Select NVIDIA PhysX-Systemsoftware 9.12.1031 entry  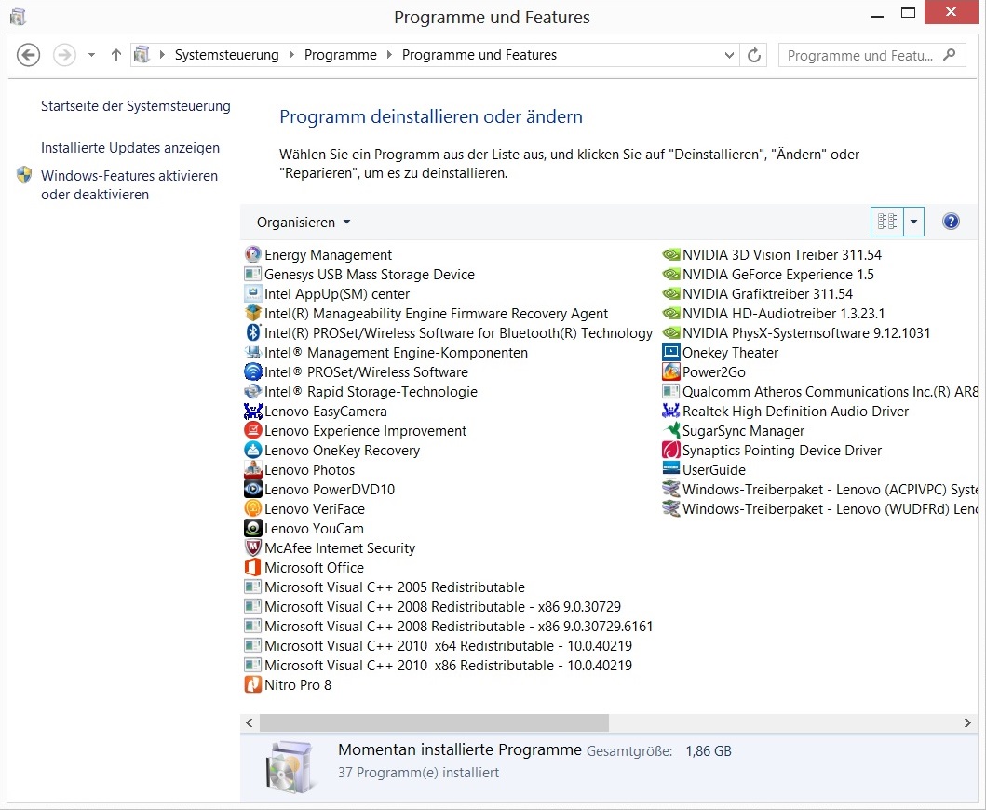pos(795,332)
